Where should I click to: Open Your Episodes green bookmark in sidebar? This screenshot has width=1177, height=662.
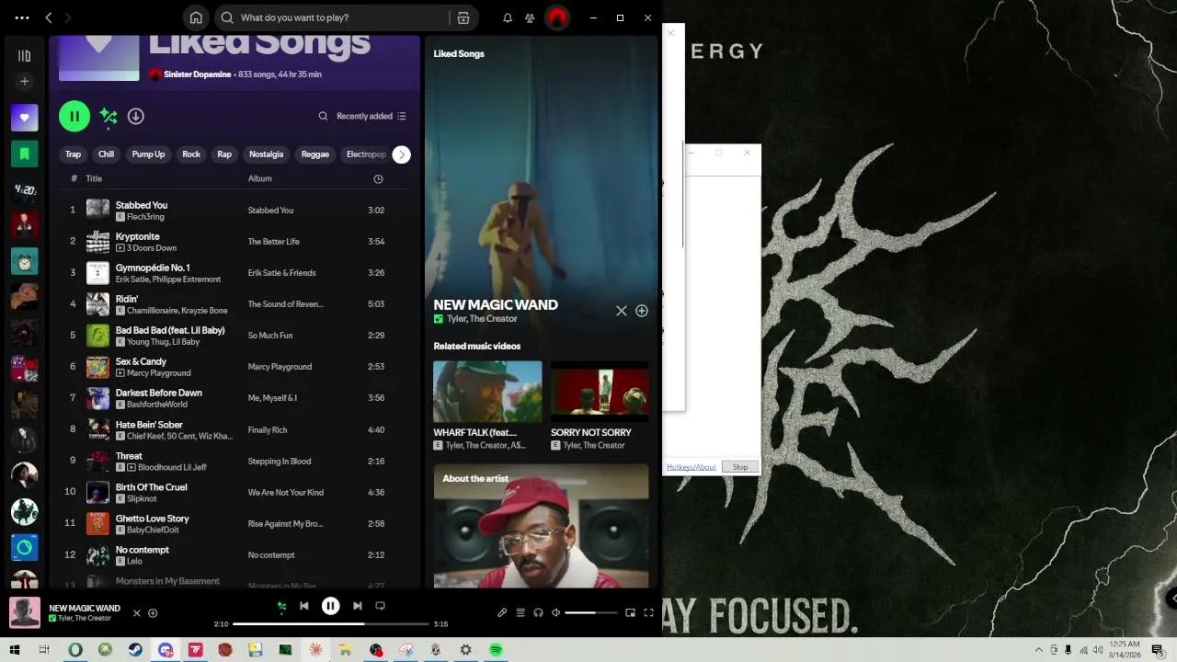[25, 154]
